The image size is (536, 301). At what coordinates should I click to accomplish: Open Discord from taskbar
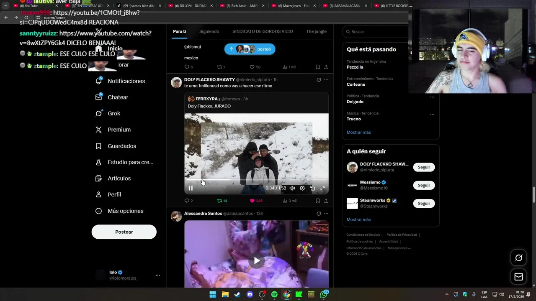(250, 294)
